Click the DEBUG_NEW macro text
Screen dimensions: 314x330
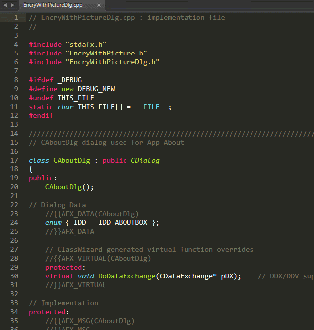(x=96, y=89)
